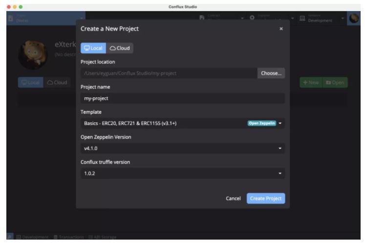Click the green macOS maximize window button
This screenshot has width=365, height=244.
(x=21, y=7)
